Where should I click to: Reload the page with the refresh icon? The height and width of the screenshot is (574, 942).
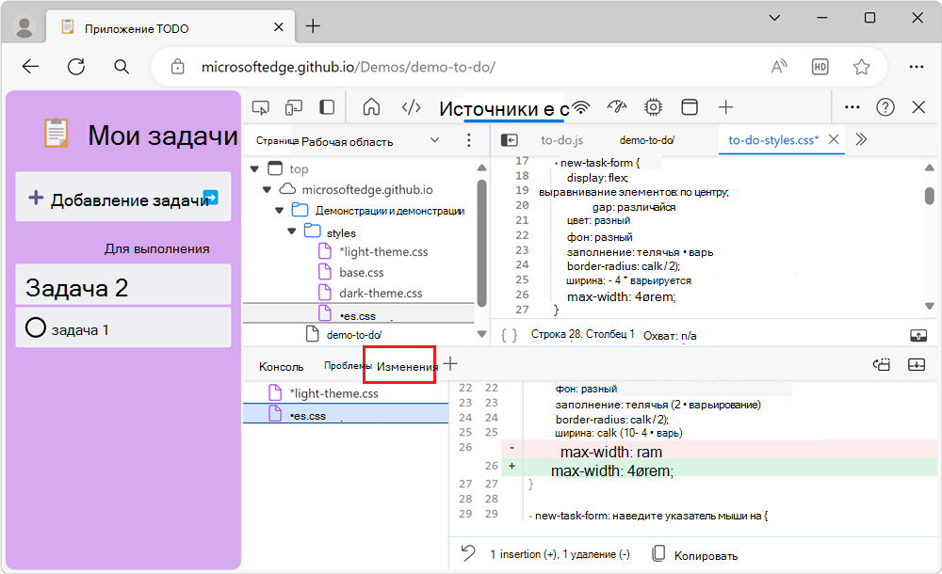click(x=76, y=67)
